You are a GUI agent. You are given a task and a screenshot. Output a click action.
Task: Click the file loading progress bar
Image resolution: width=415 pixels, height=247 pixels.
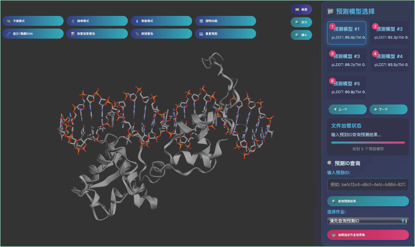368,142
